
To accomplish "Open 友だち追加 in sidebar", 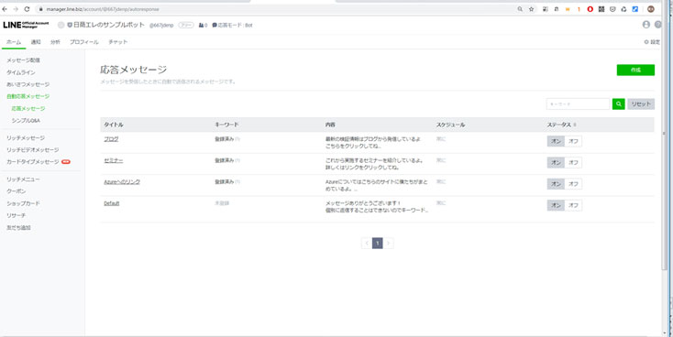I will tap(18, 228).
